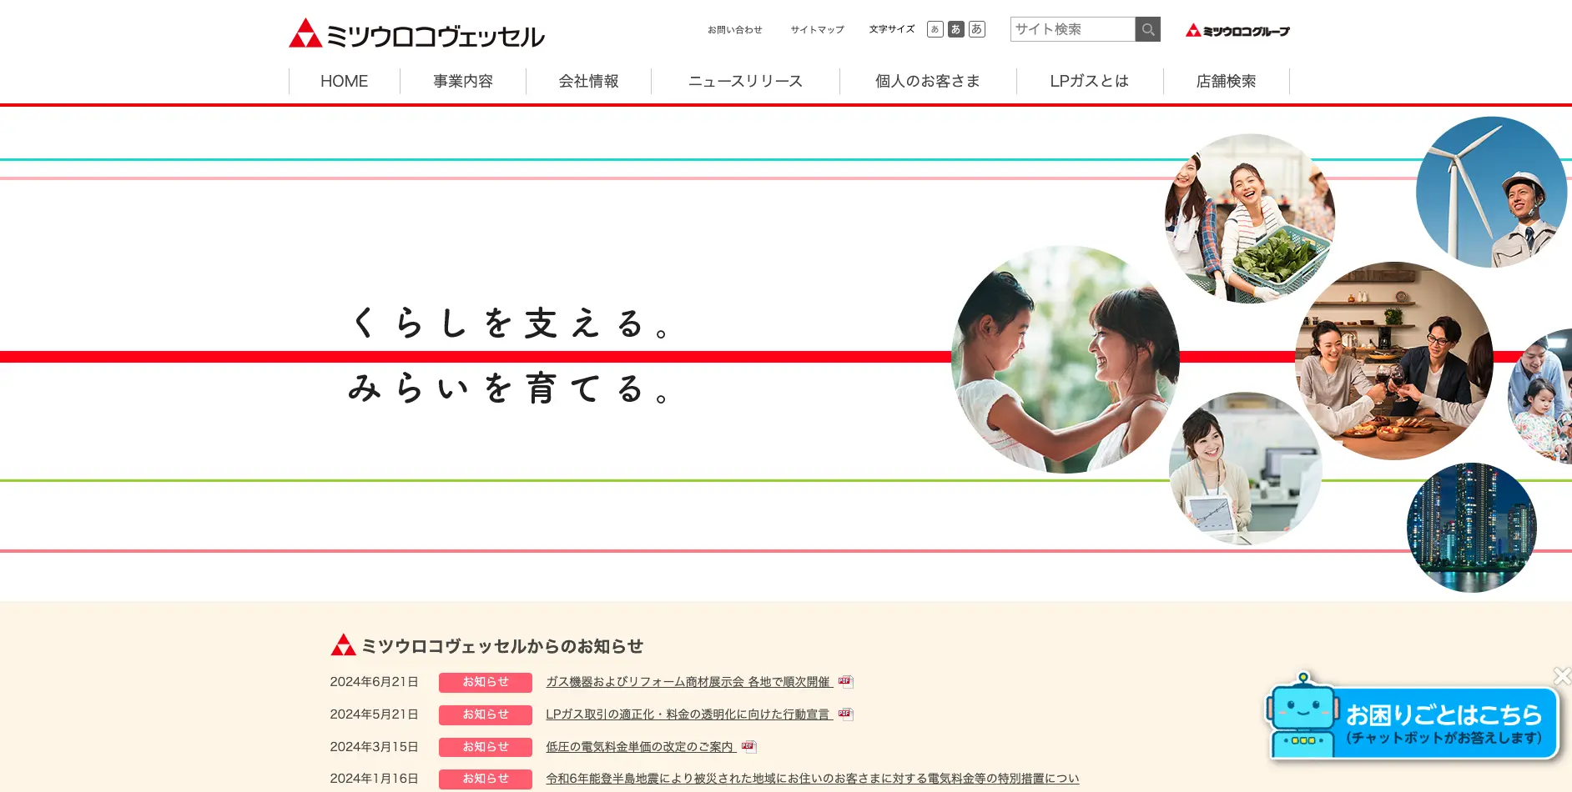Click the dinner toast circular photo

pyautogui.click(x=1394, y=361)
